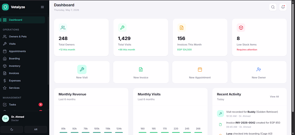Click the 'Requires attention' warning text
Viewport: 295px width, 135px height.
coord(247,50)
